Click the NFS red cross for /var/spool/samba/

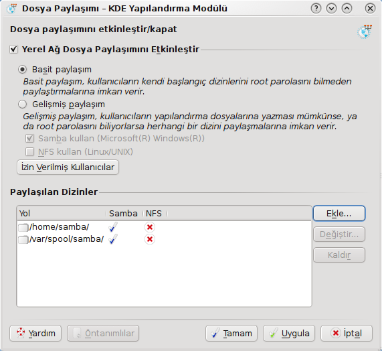[x=150, y=239]
